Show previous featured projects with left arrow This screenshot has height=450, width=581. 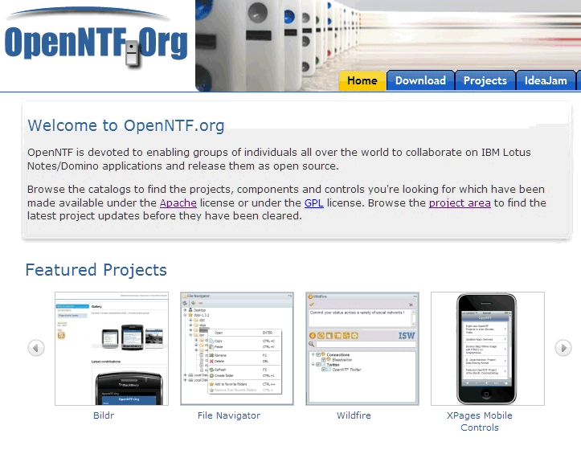[36, 348]
